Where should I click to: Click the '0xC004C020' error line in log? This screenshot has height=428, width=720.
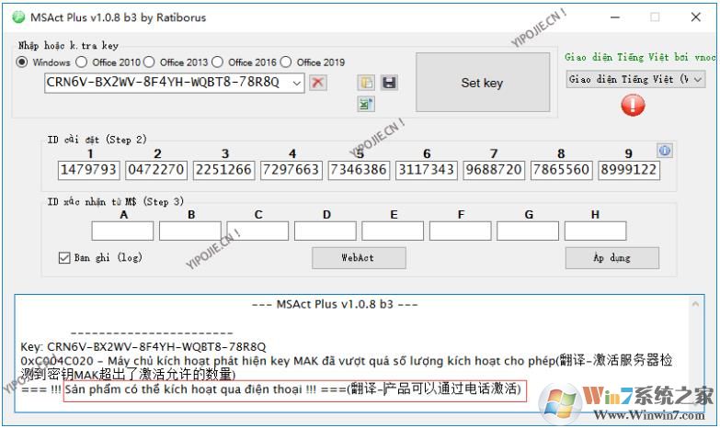click(x=347, y=367)
